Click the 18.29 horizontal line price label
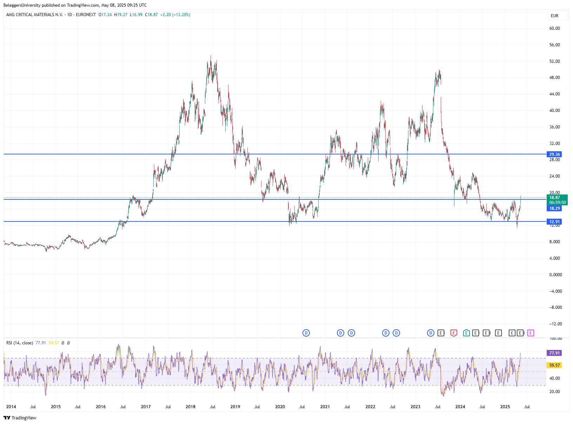The image size is (573, 424). (x=554, y=208)
